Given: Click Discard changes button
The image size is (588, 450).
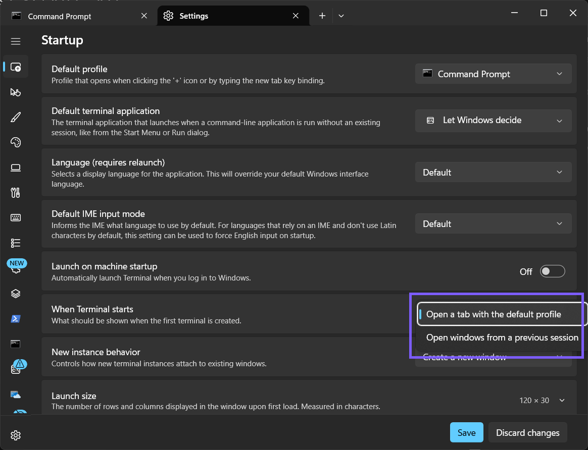Looking at the screenshot, I should click(527, 432).
